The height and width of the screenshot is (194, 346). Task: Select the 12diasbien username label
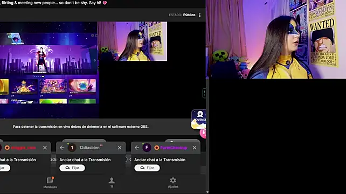pyautogui.click(x=89, y=148)
